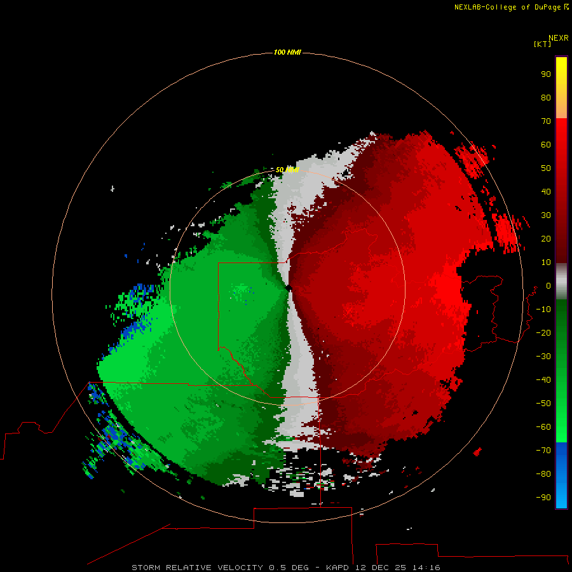Click the 30 value on the velocity scale

pos(546,215)
